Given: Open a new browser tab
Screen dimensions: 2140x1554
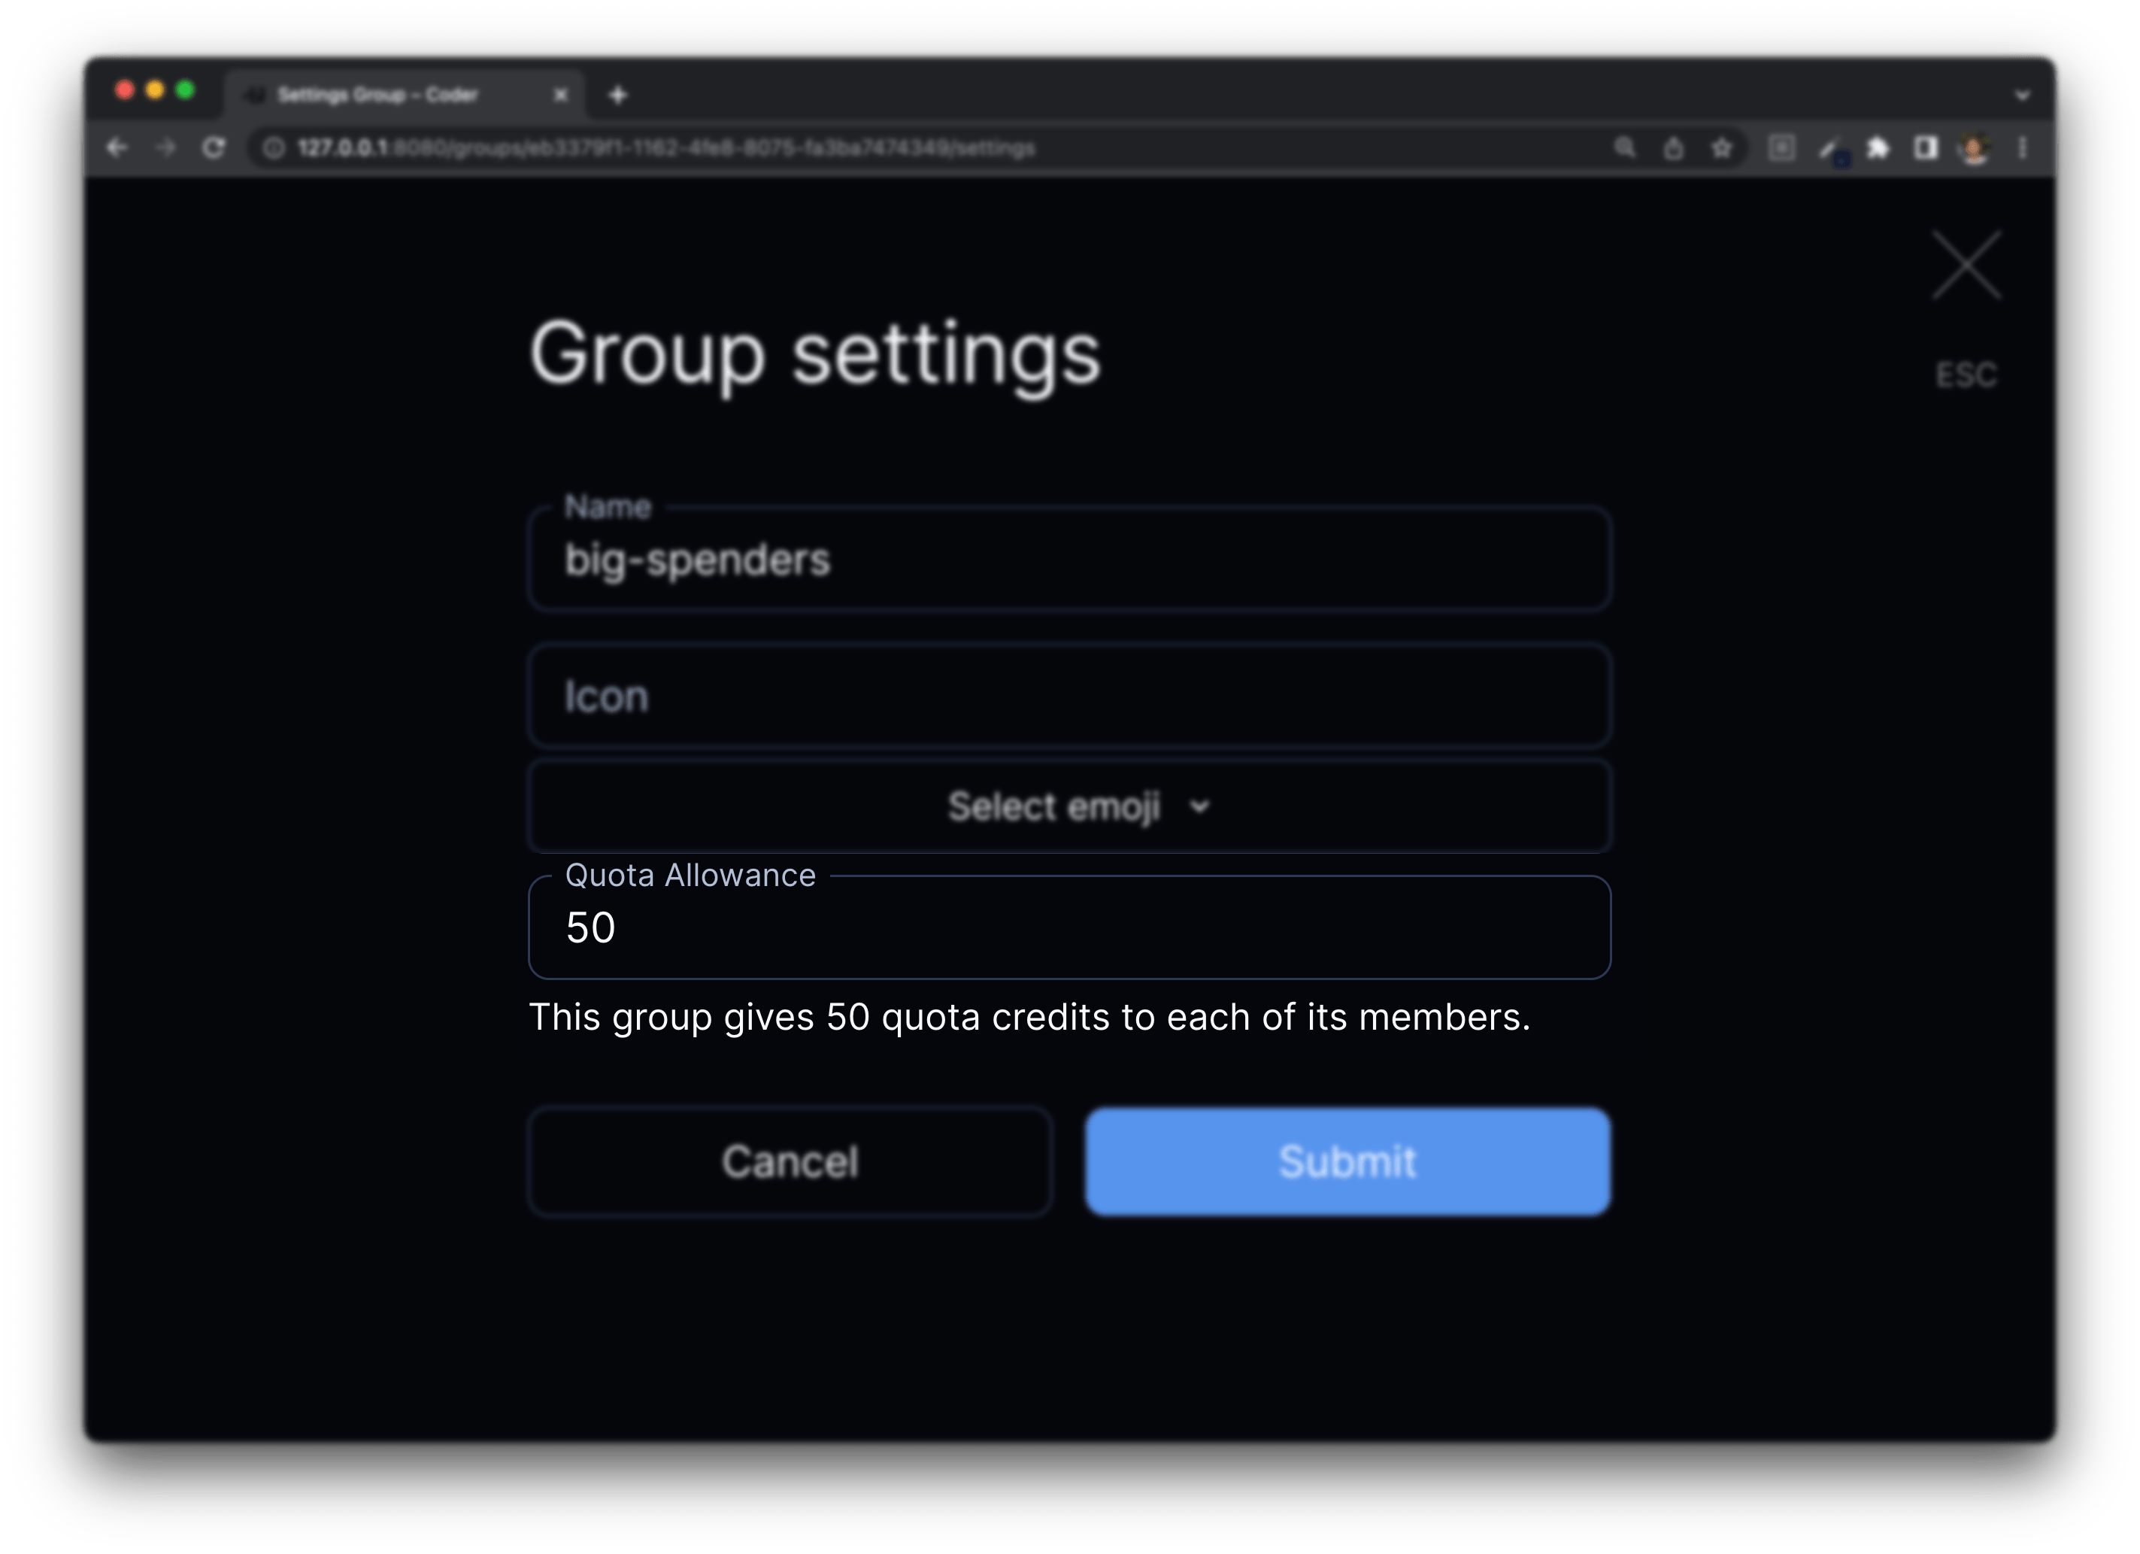Looking at the screenshot, I should [x=618, y=95].
